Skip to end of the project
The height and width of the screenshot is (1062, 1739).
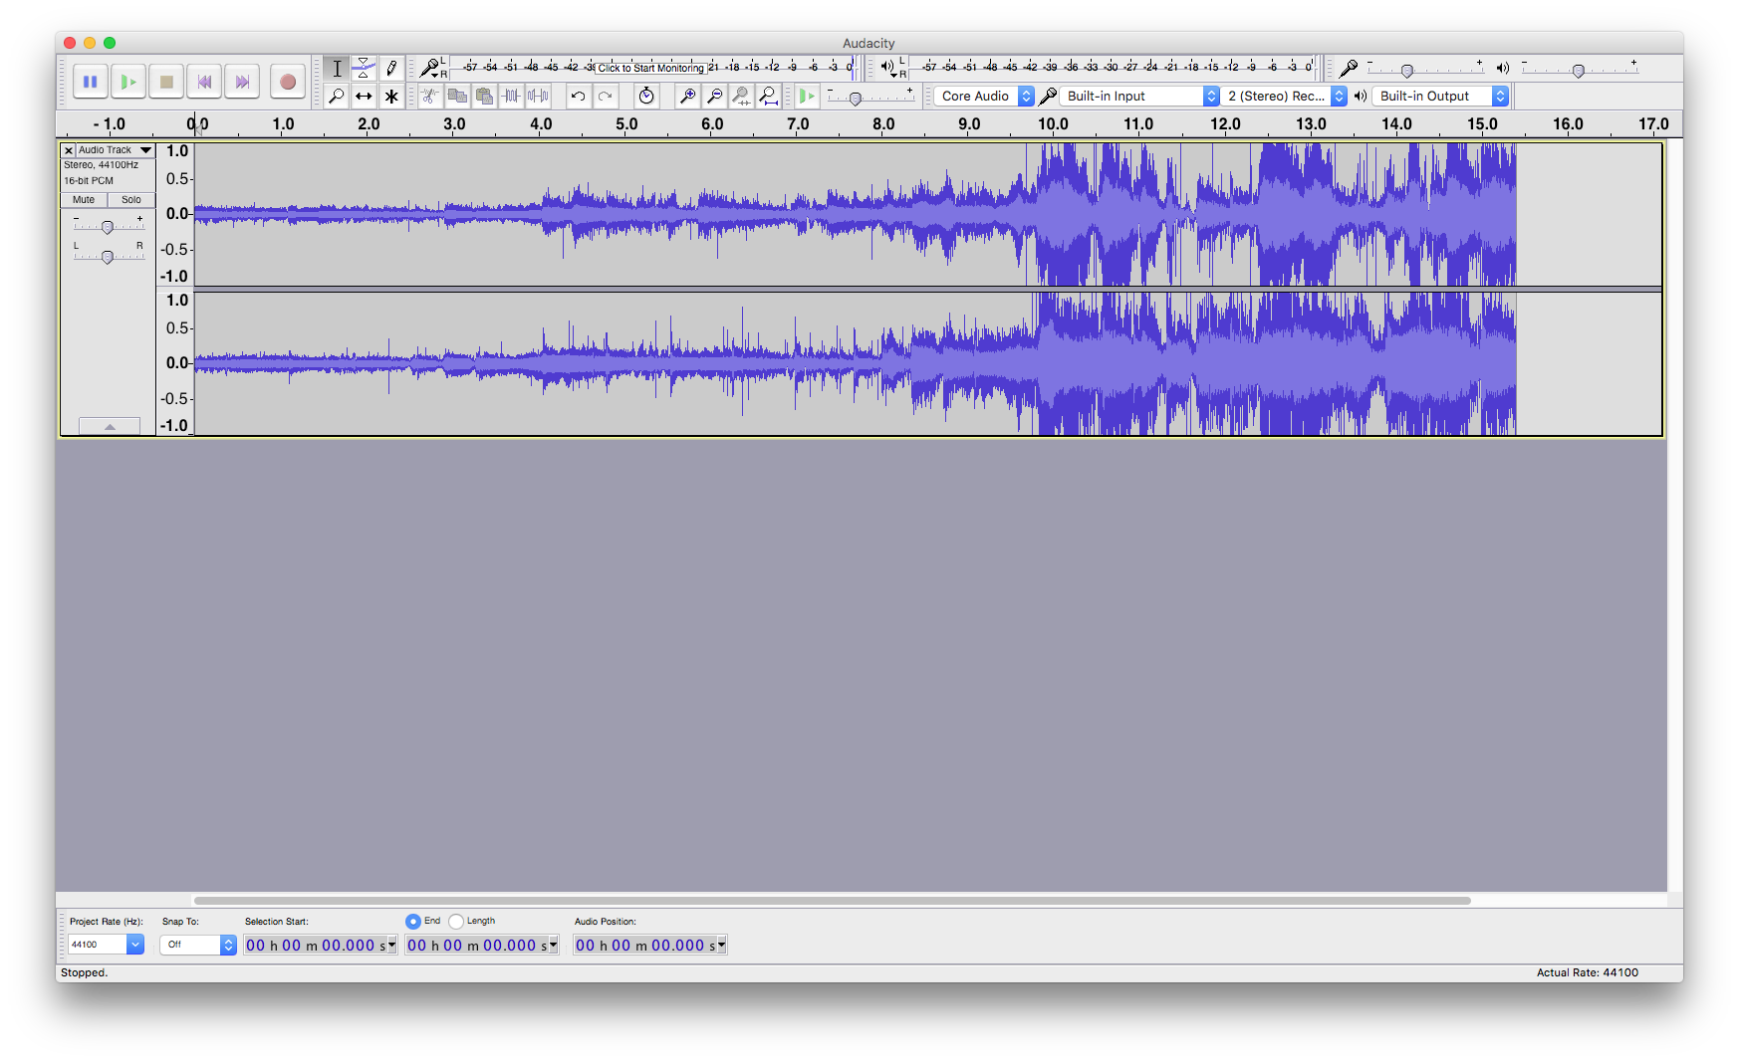pyautogui.click(x=242, y=82)
